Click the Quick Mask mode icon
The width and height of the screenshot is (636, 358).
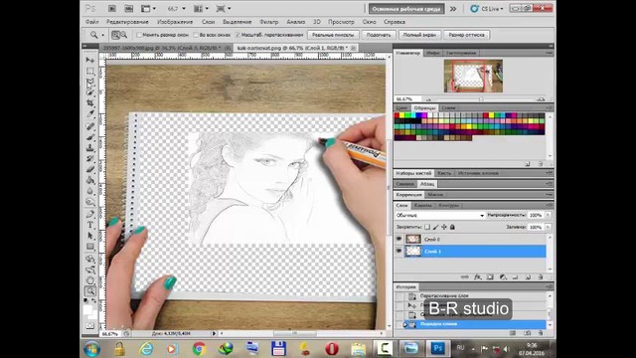(90, 326)
